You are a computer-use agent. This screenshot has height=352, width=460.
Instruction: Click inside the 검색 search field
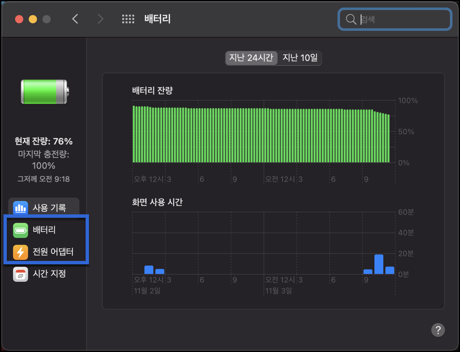[x=394, y=20]
